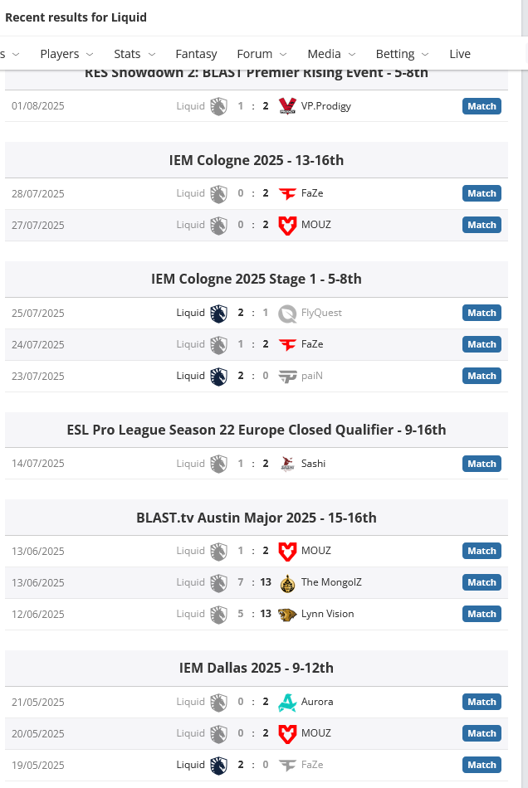The image size is (528, 788).
Task: Open Match button for Sashi game
Action: tap(482, 464)
